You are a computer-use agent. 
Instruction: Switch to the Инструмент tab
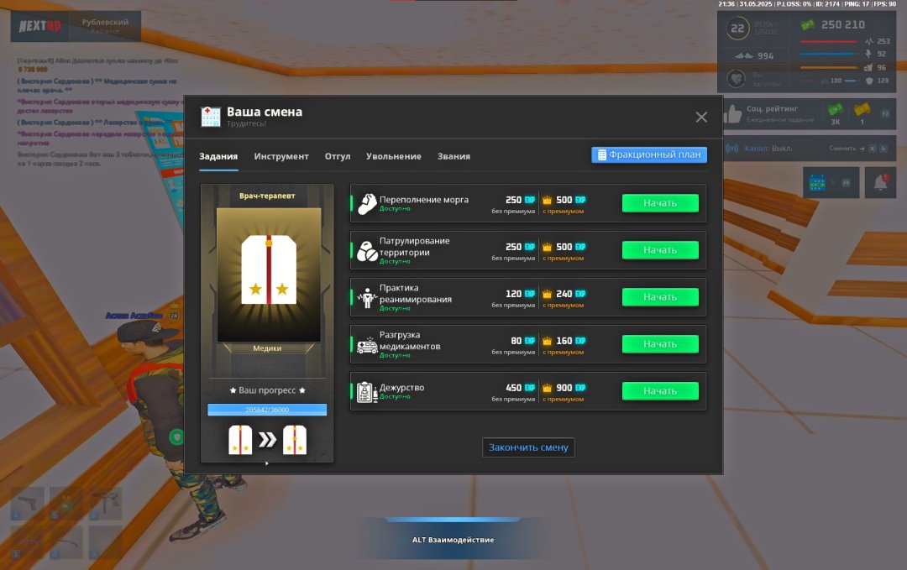[281, 157]
